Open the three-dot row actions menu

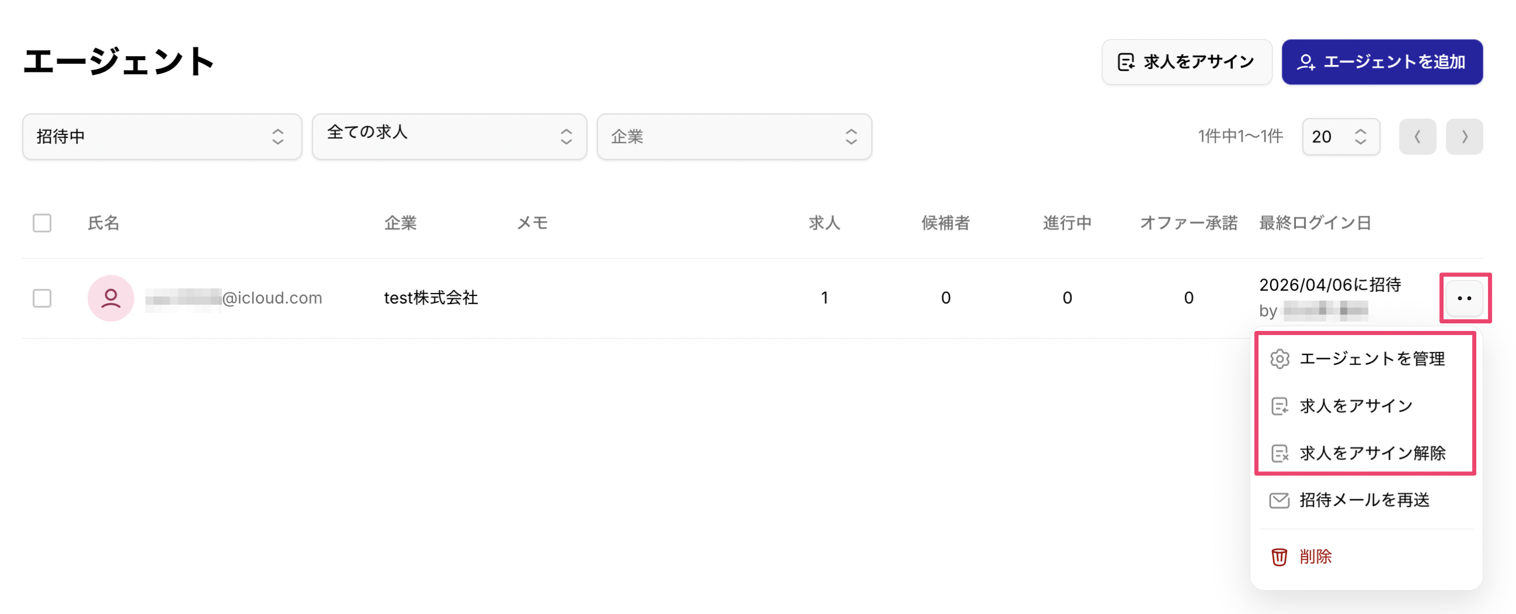pyautogui.click(x=1464, y=298)
